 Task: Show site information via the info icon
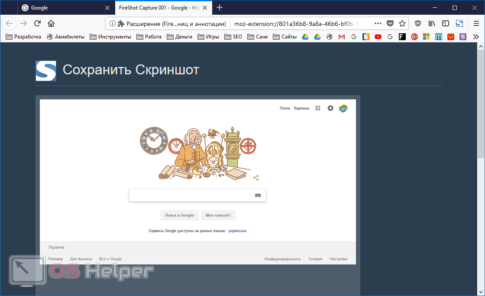coord(113,23)
